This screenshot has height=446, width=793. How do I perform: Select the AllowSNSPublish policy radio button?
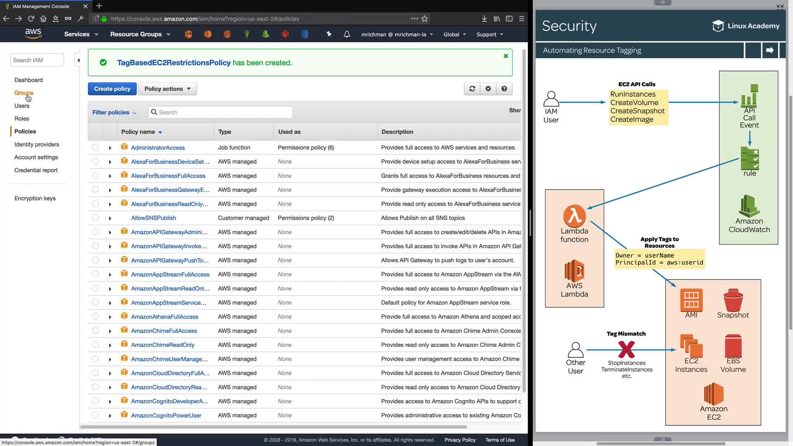pyautogui.click(x=95, y=218)
